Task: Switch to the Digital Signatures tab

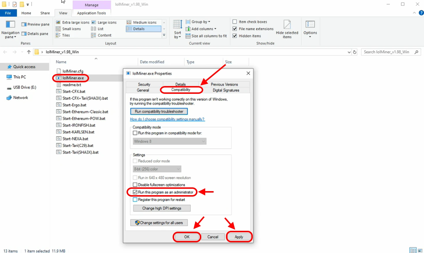Action: tap(226, 90)
